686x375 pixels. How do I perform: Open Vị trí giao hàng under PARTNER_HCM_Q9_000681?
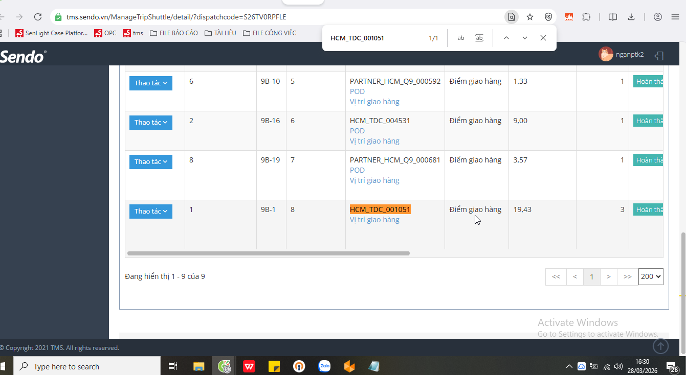pos(374,180)
